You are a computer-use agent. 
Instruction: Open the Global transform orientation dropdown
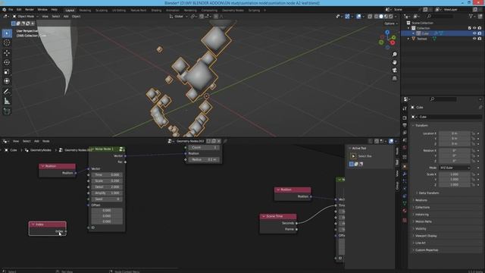[179, 17]
